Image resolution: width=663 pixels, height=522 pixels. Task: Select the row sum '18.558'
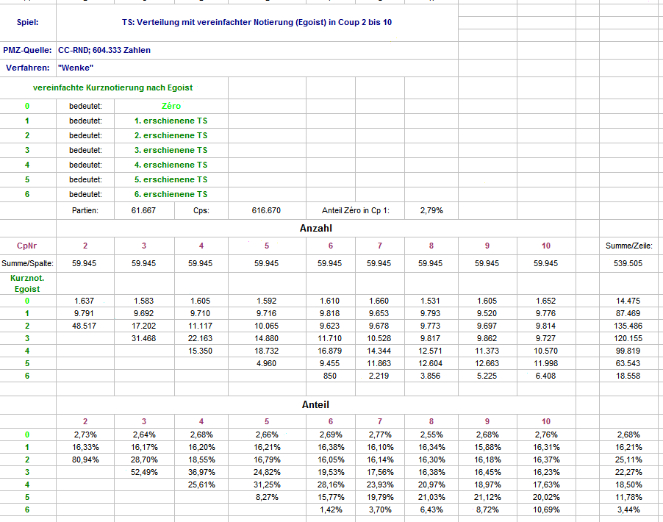tap(628, 376)
